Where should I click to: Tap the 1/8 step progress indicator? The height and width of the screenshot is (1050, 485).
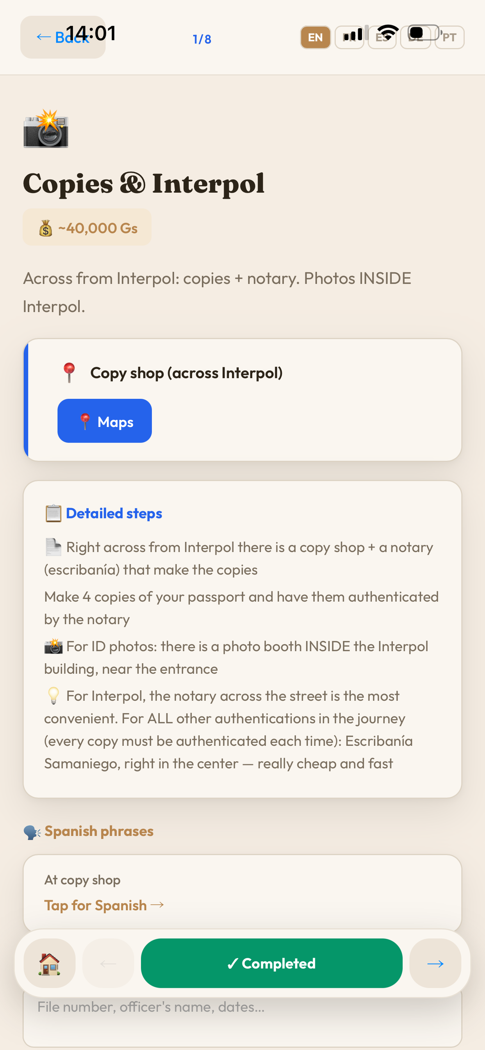pyautogui.click(x=202, y=39)
